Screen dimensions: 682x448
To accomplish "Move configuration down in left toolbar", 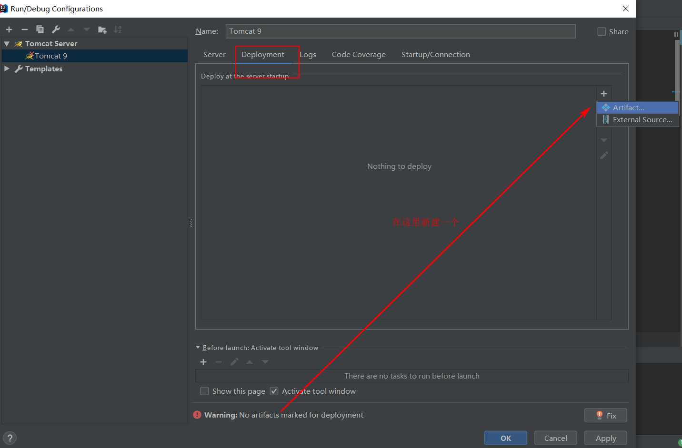I will pyautogui.click(x=87, y=29).
